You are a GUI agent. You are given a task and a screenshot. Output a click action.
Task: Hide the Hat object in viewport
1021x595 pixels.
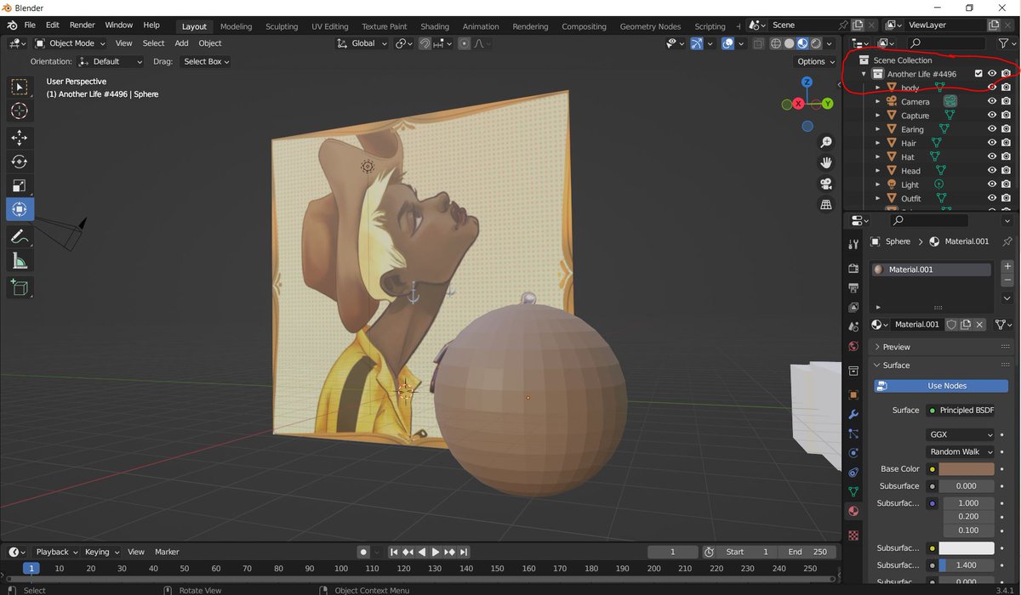pyautogui.click(x=991, y=156)
